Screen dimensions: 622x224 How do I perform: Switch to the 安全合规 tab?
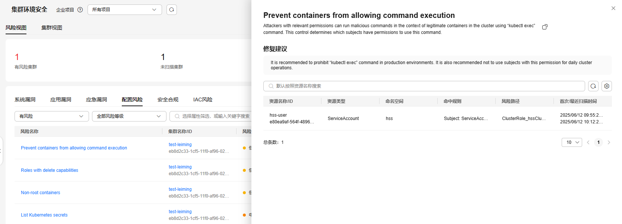tap(168, 100)
